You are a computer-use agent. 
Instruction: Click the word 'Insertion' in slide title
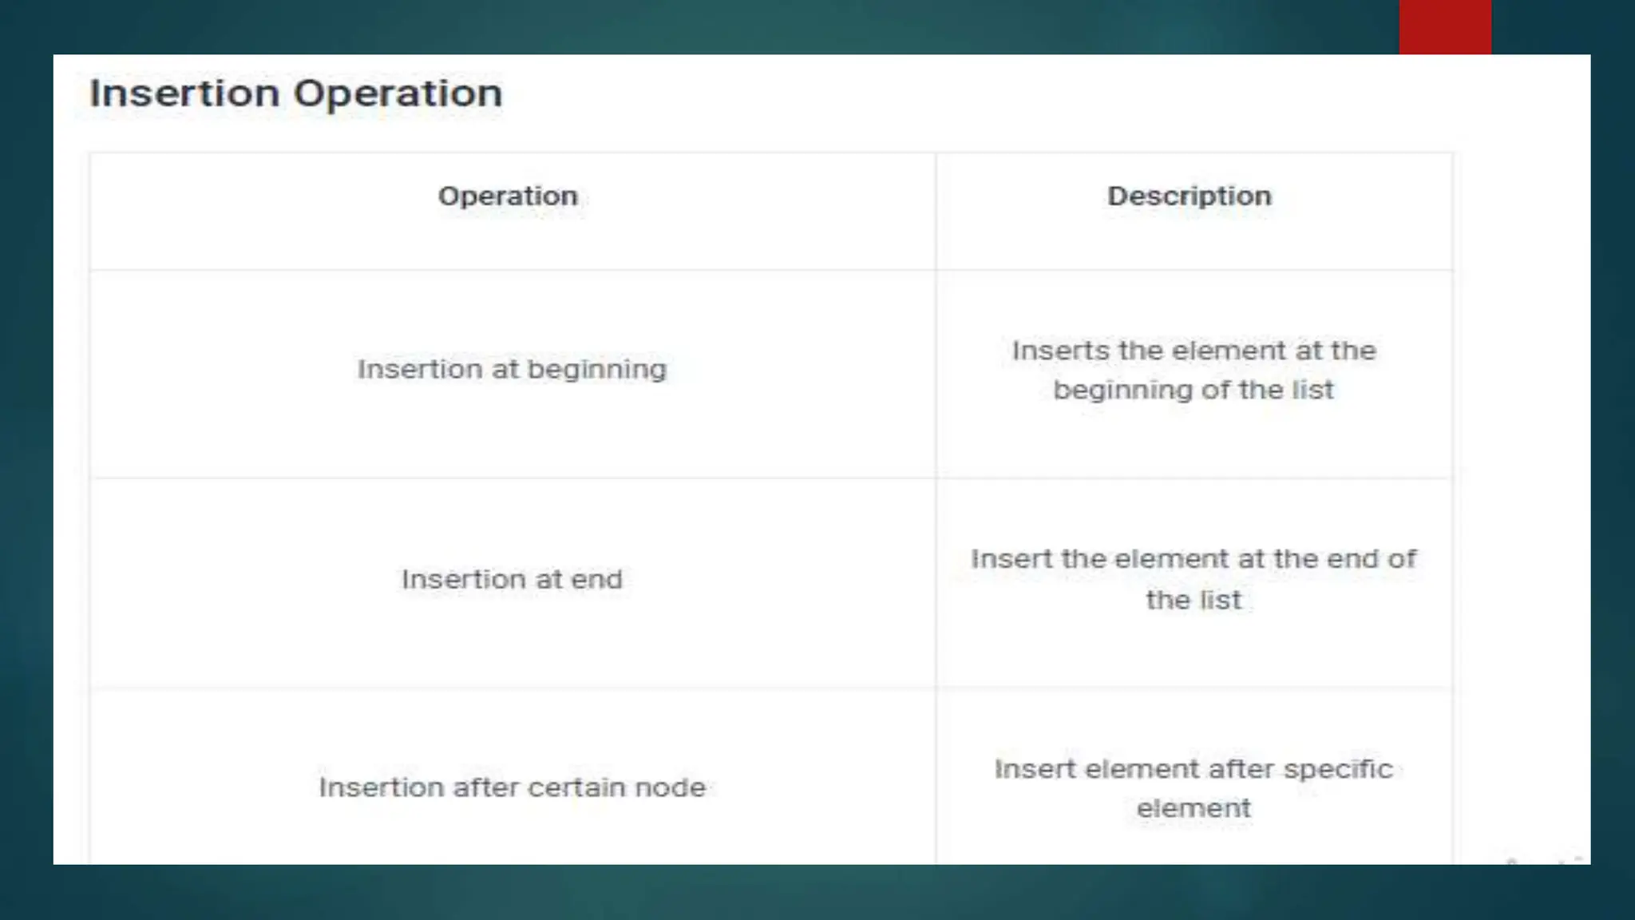pos(184,93)
